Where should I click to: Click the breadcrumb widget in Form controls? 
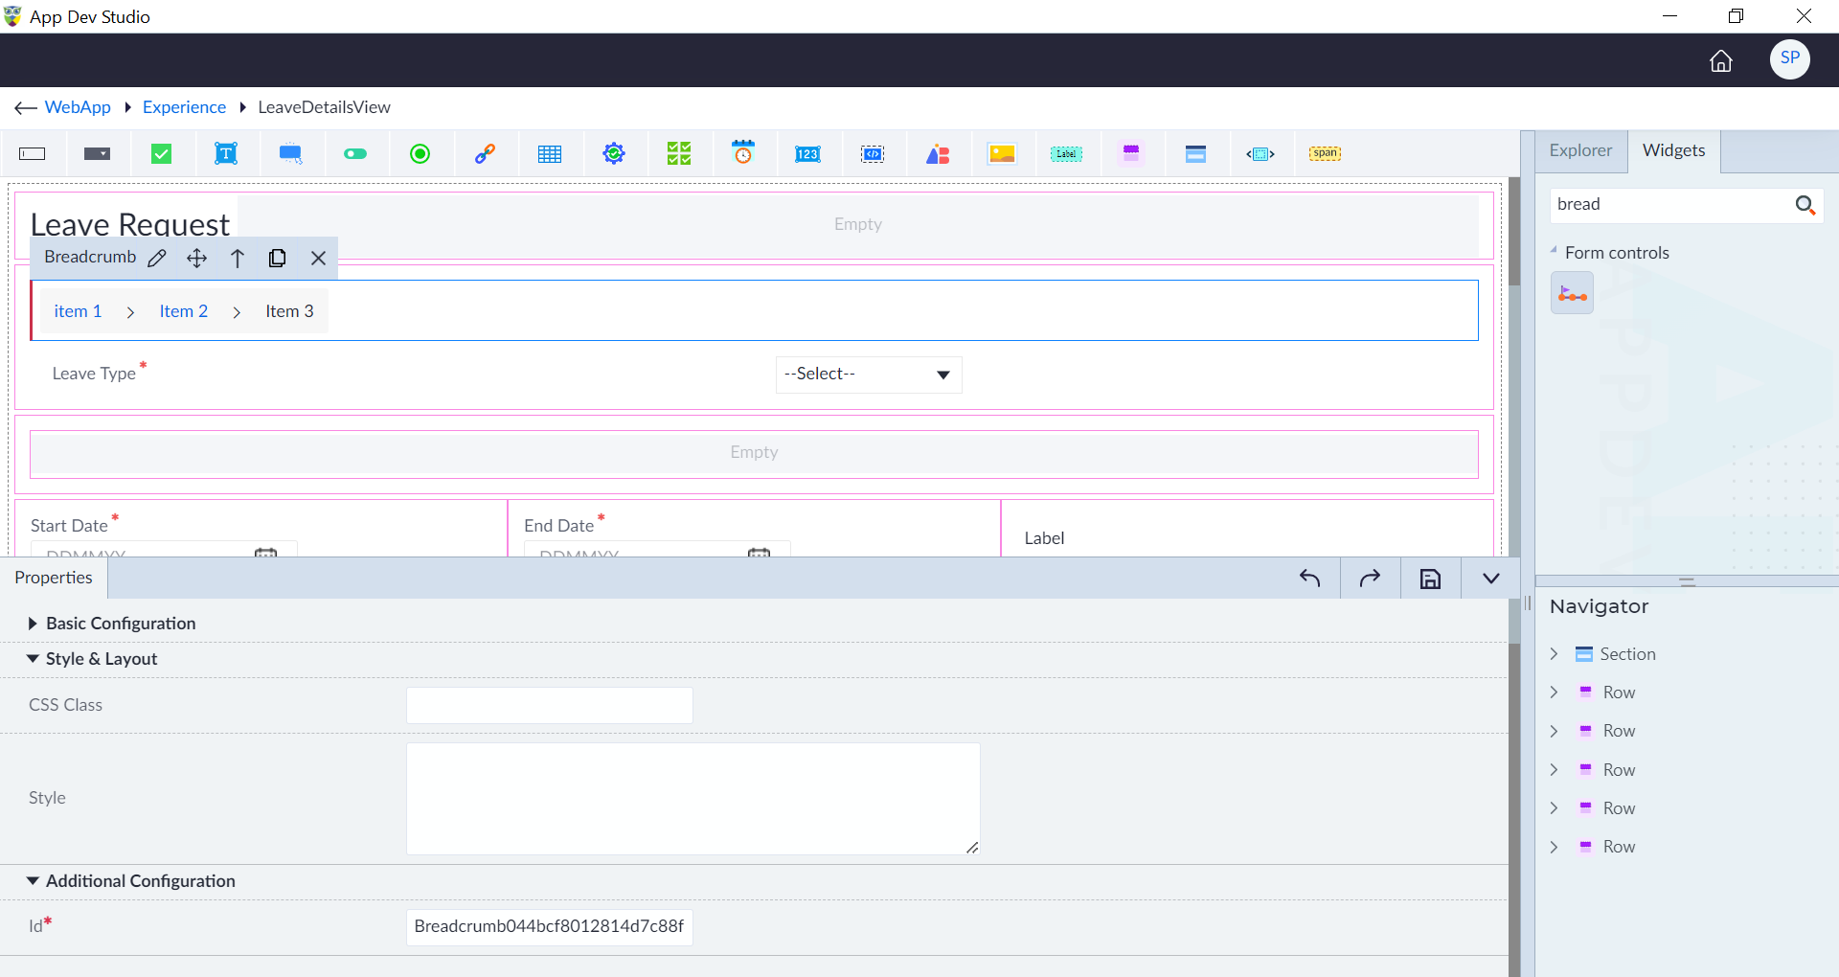1572,293
